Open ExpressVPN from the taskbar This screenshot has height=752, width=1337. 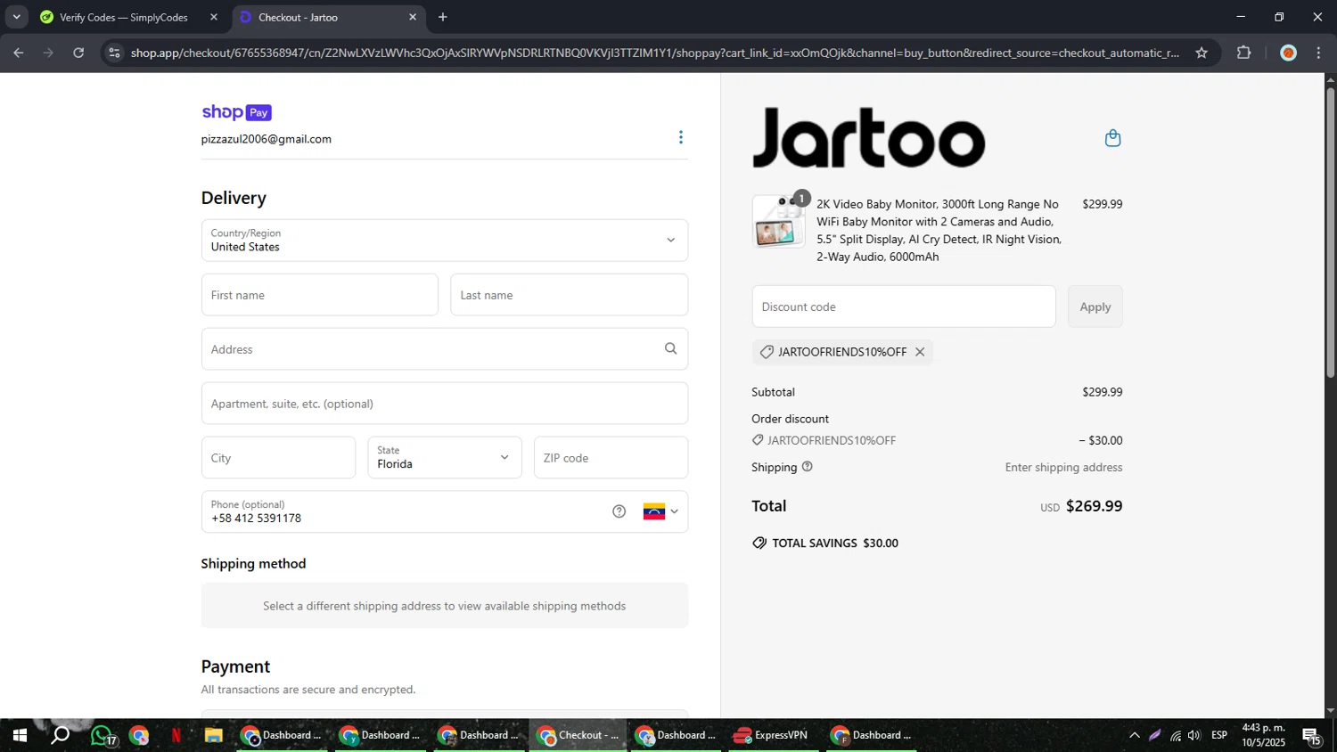tap(772, 736)
